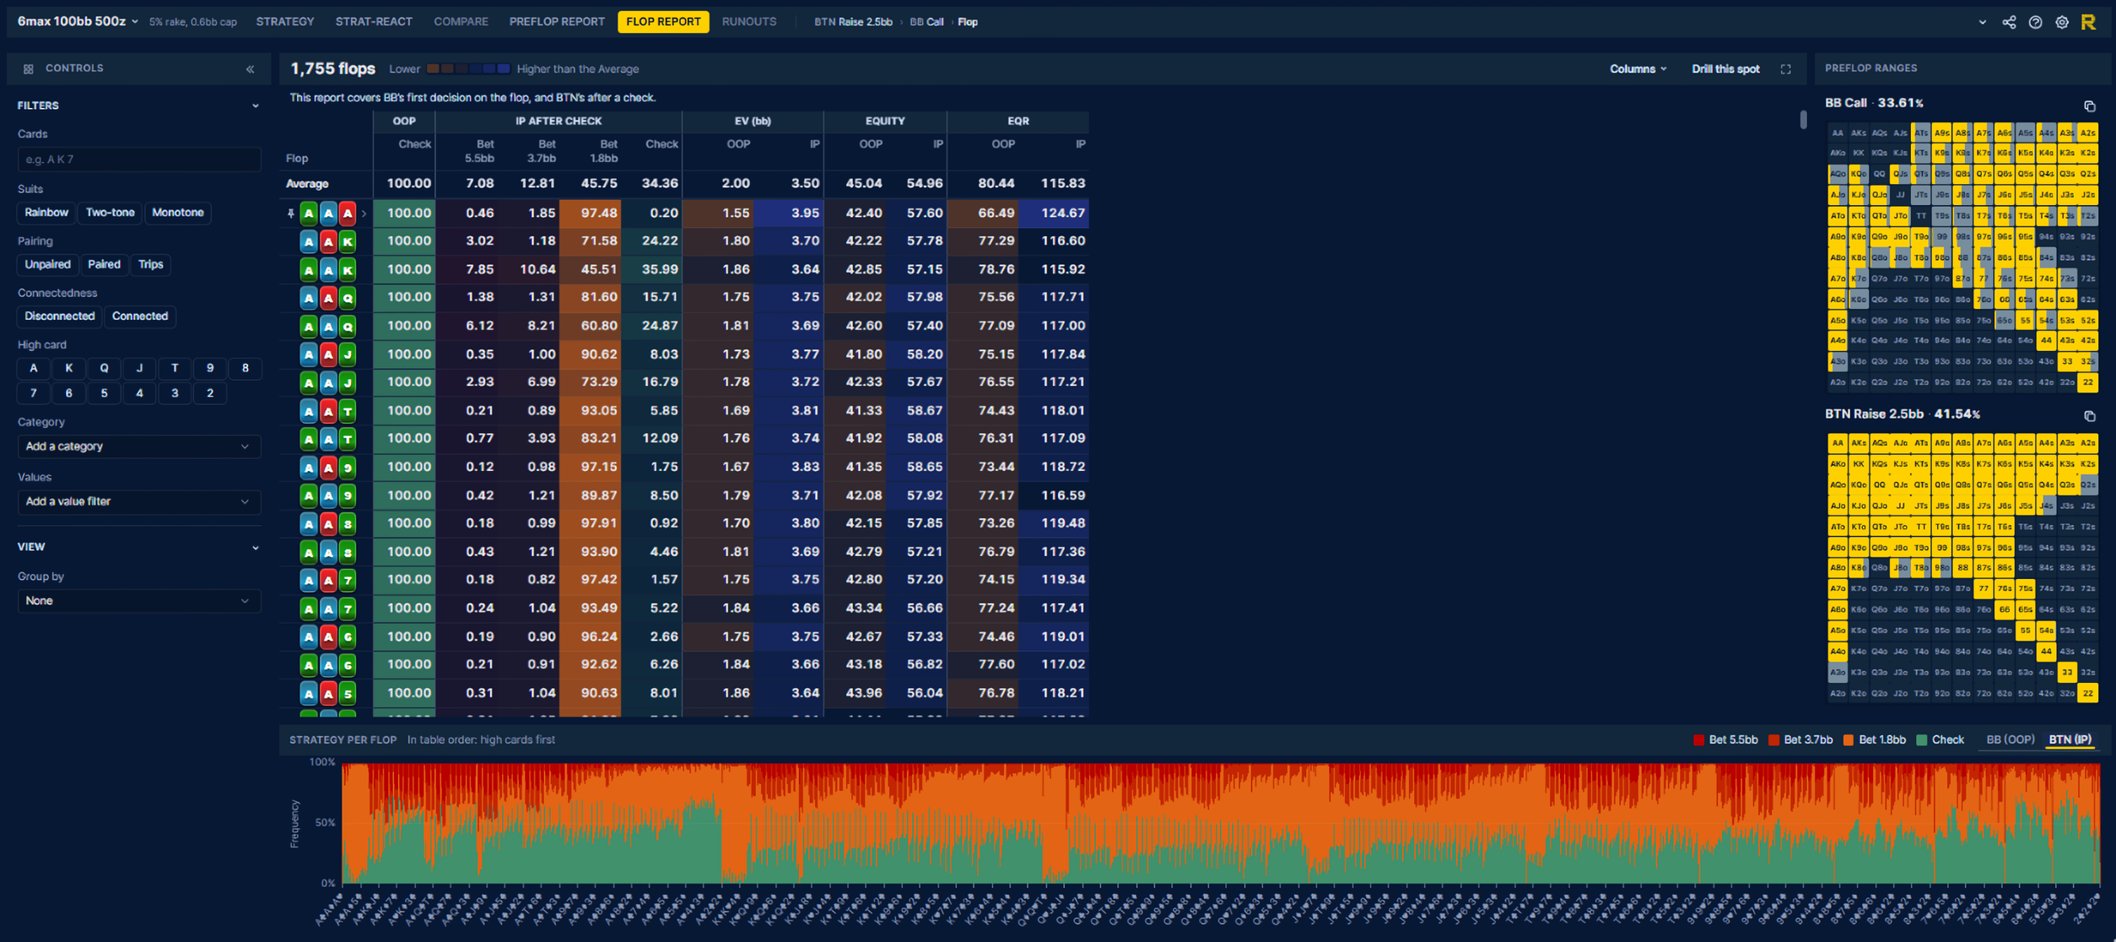Copy the BB Call range

(x=2090, y=106)
